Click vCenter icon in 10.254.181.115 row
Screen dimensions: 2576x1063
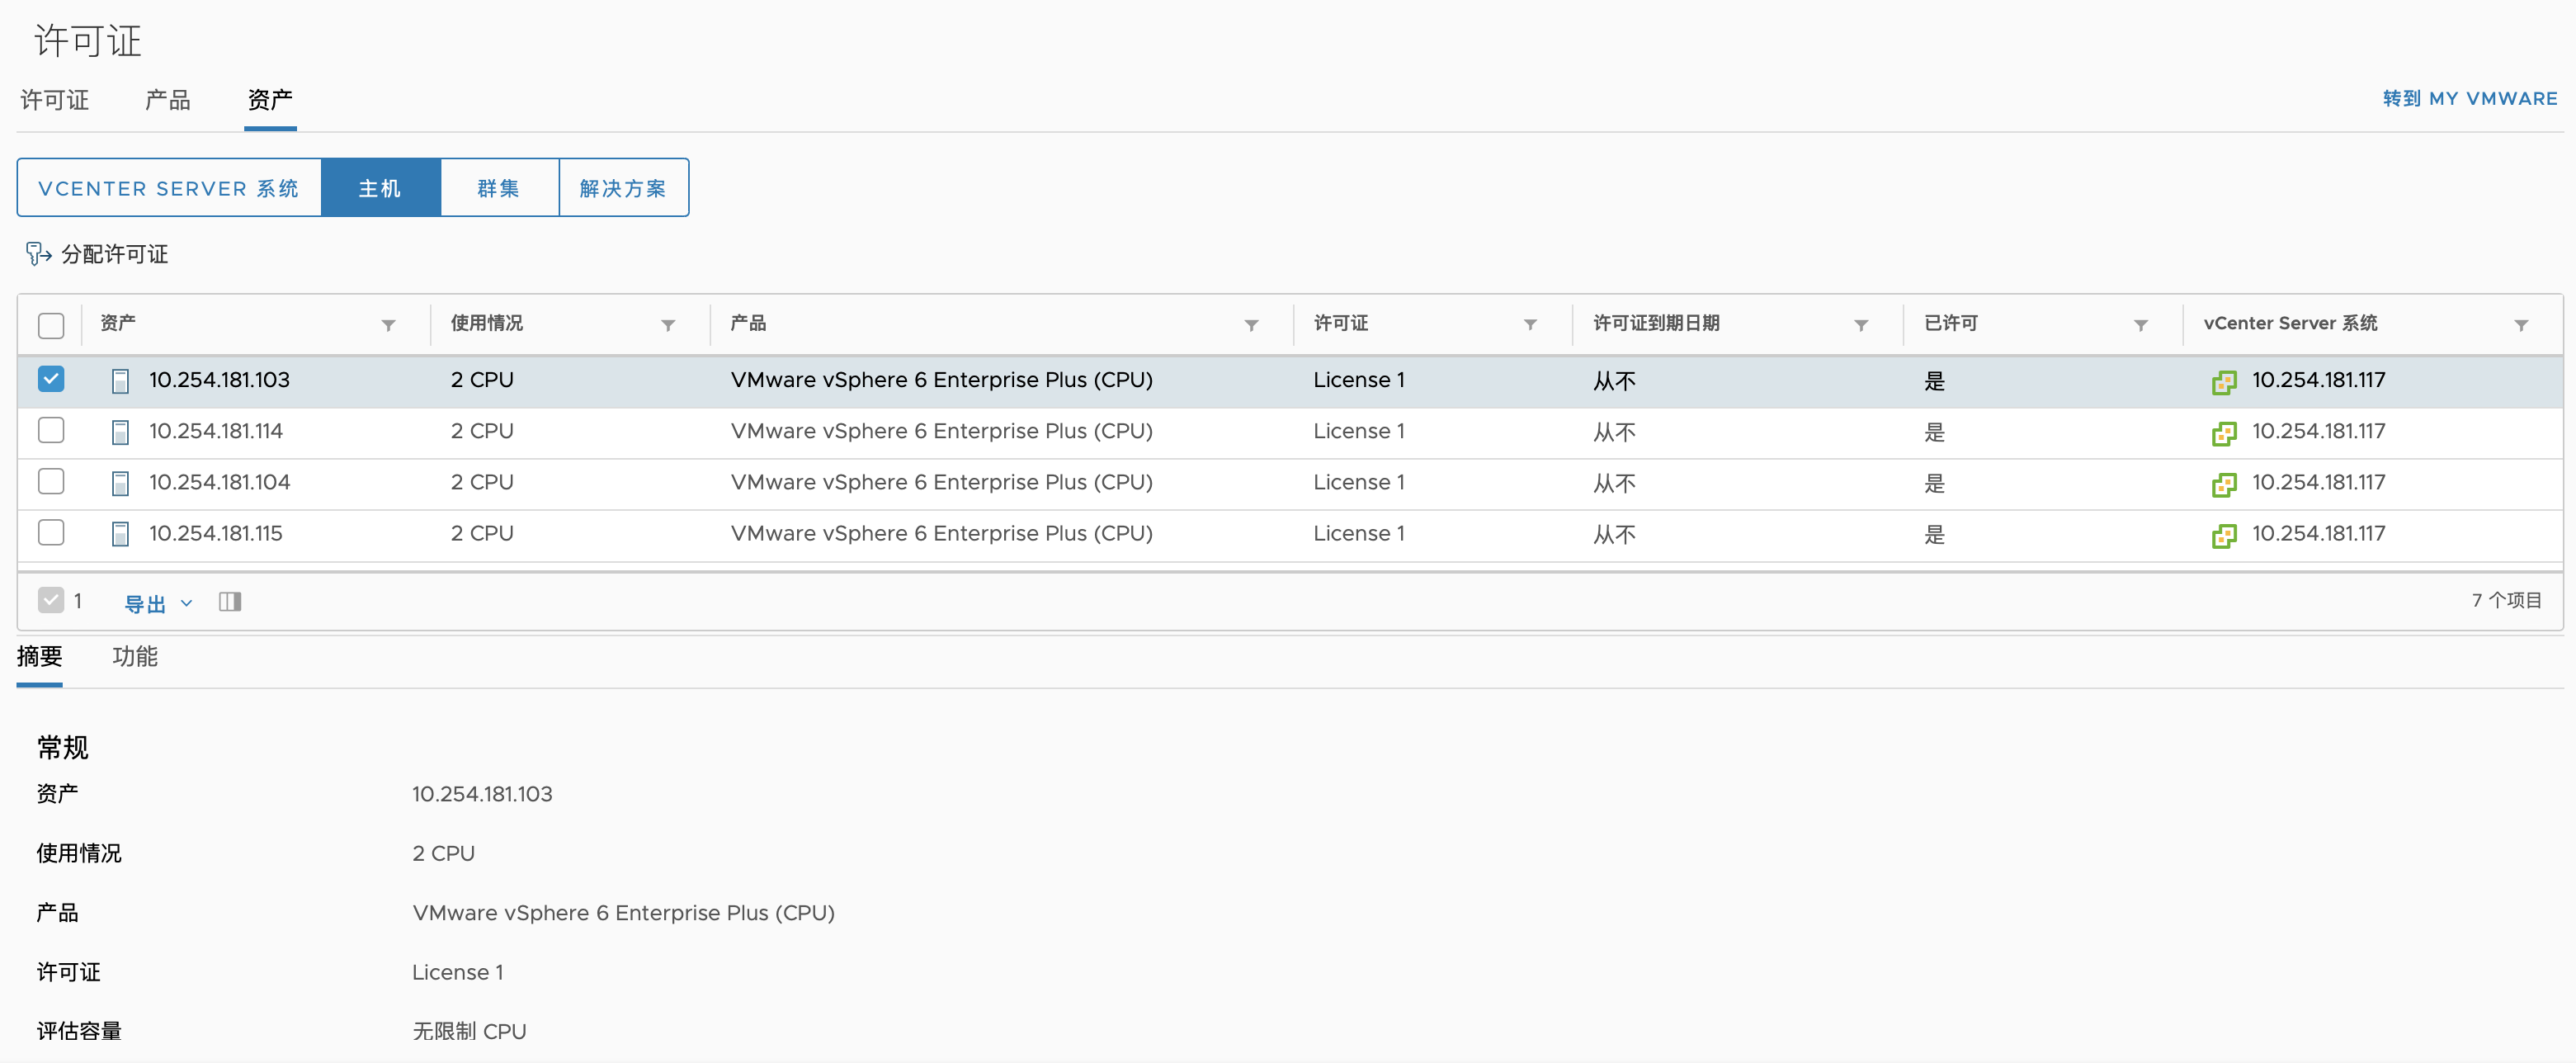click(x=2224, y=535)
